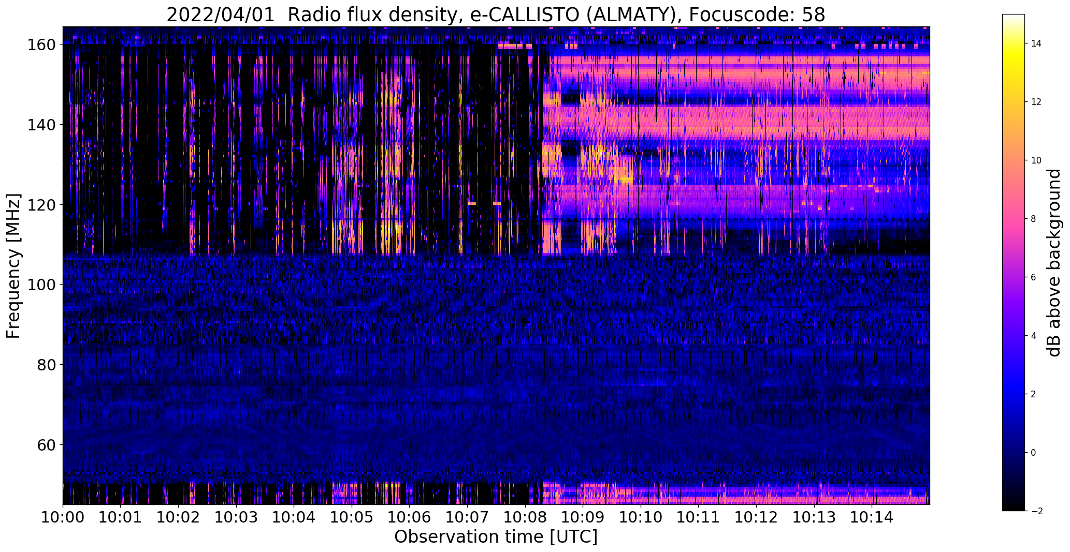This screenshot has width=1070, height=552.
Task: Click the colorbar tick label 6
Action: pos(1034,277)
